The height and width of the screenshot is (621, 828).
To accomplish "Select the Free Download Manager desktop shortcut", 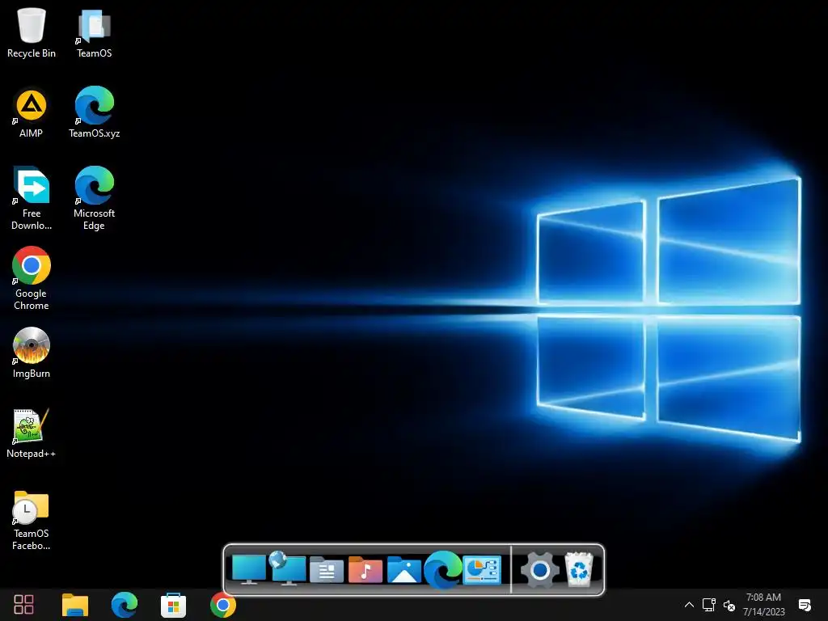I will (x=32, y=199).
